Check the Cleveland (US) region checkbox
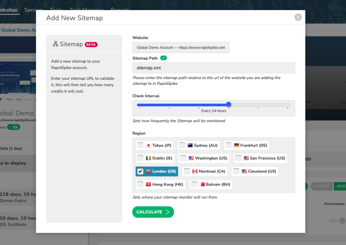The image size is (346, 245). pyautogui.click(x=236, y=171)
